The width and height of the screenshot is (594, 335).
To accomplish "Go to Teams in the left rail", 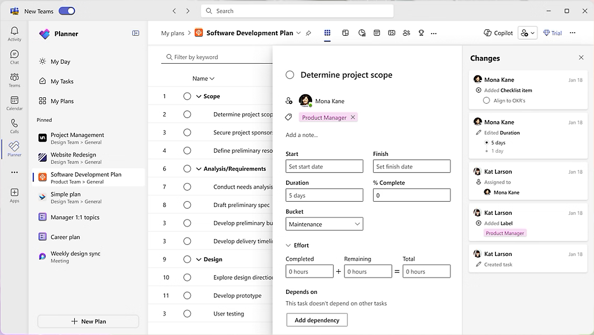I will tap(14, 80).
